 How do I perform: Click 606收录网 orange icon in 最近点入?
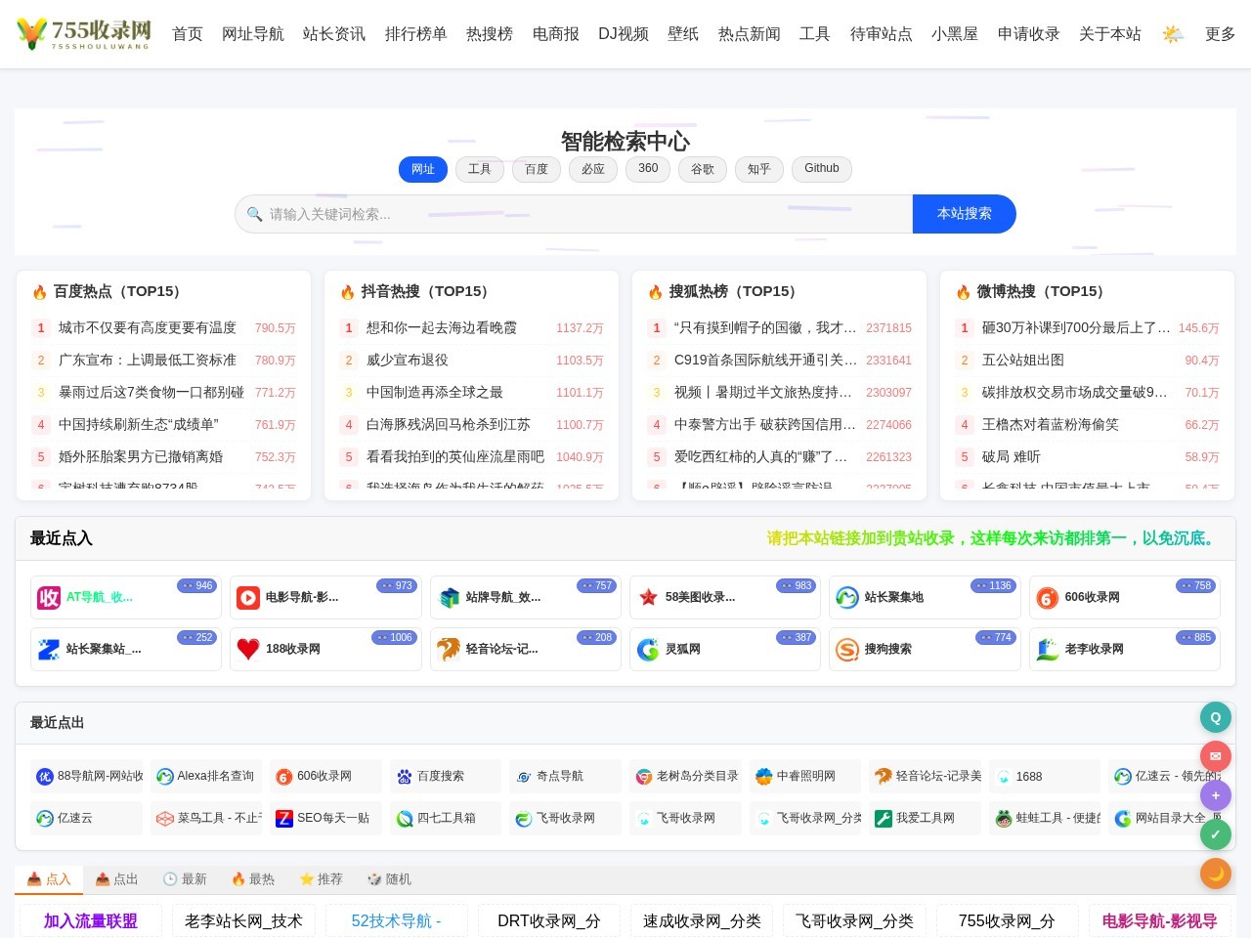coord(1048,597)
